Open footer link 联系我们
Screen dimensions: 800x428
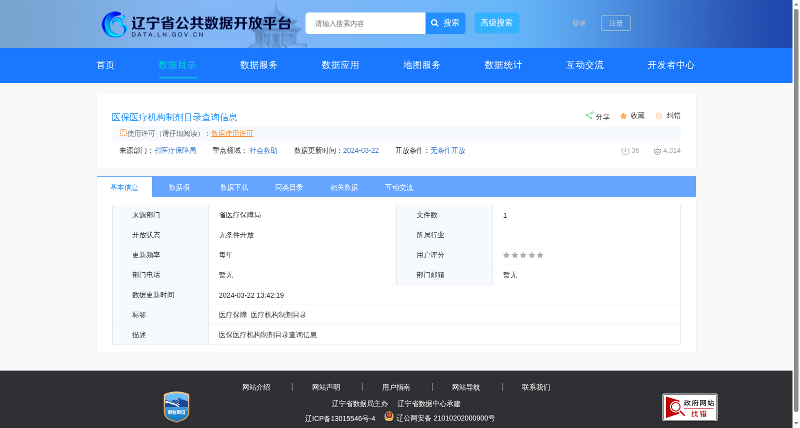536,387
